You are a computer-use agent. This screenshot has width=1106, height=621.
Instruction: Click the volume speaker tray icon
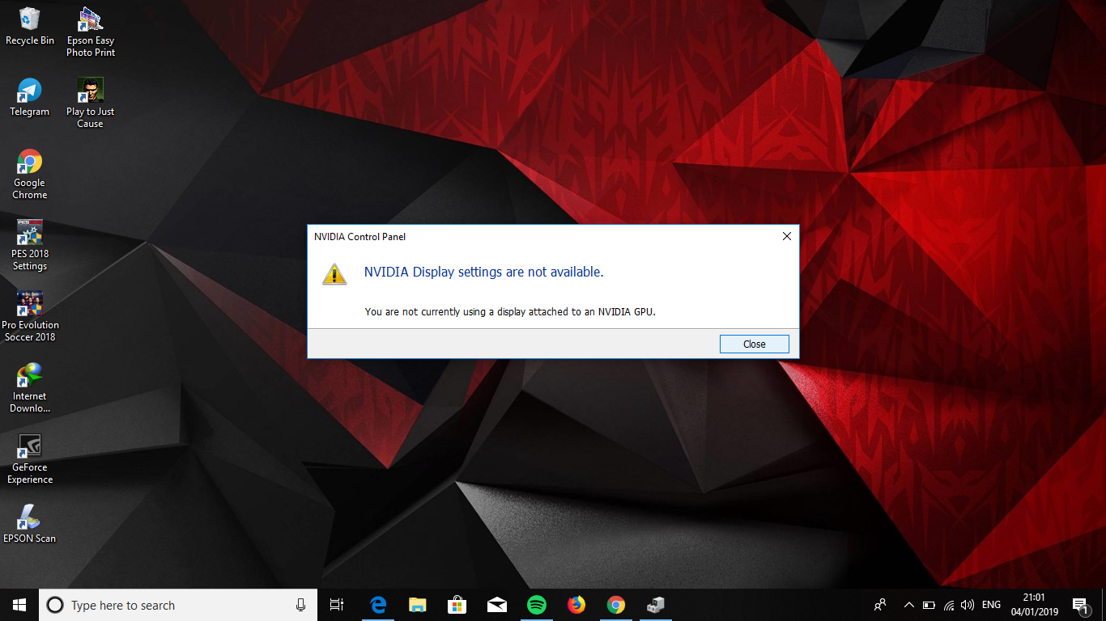(968, 605)
